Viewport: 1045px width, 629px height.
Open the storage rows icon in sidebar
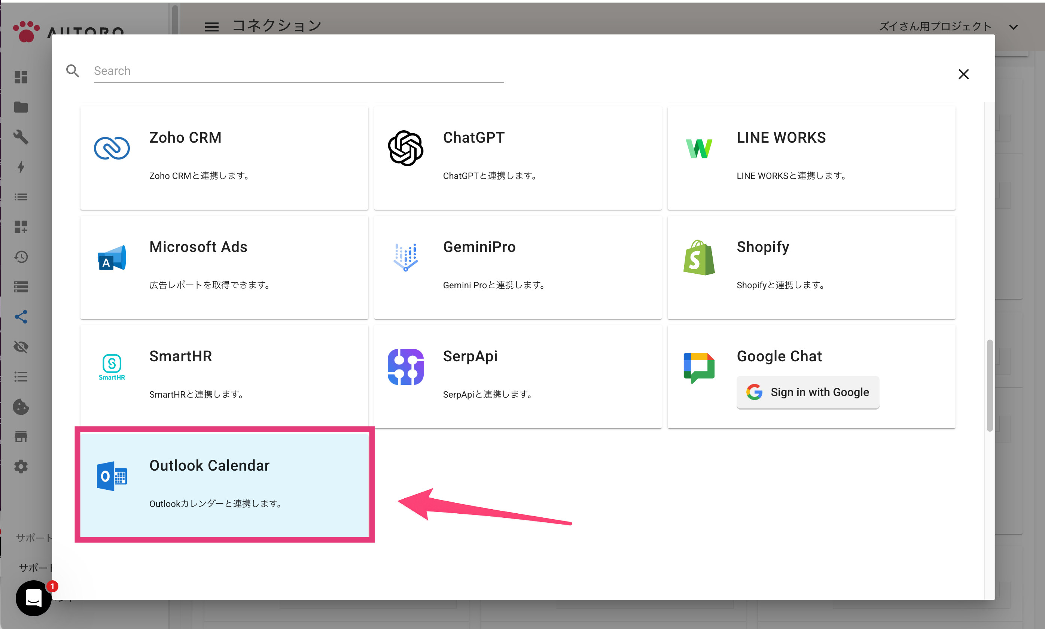21,287
